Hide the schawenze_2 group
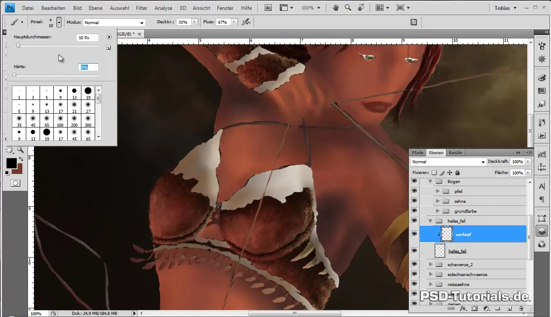 click(414, 264)
